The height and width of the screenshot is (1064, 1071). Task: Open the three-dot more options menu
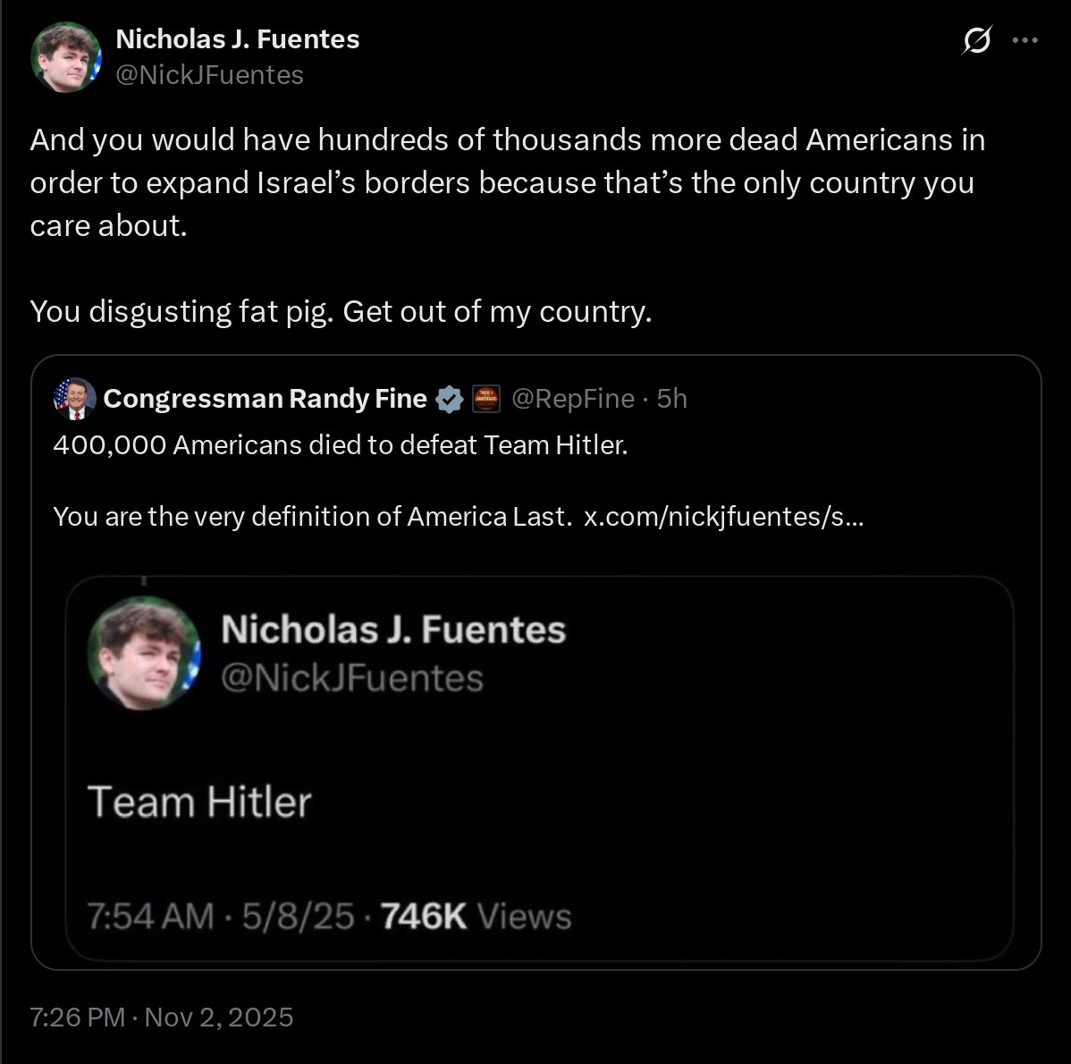pos(1025,41)
